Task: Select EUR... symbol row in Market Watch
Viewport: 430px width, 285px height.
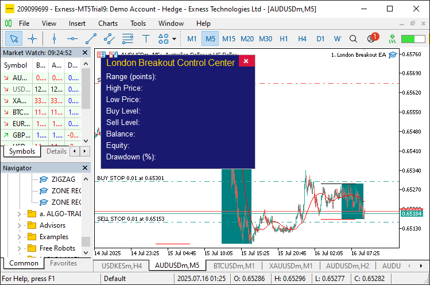Action: pos(41,124)
